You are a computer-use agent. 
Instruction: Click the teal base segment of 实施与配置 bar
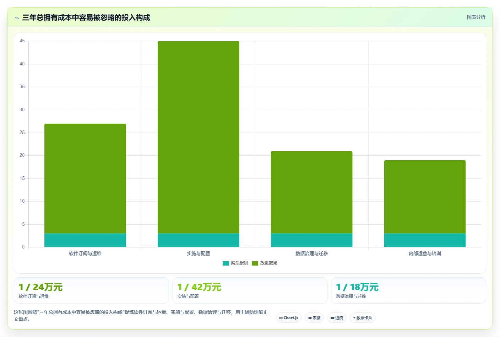coord(199,240)
